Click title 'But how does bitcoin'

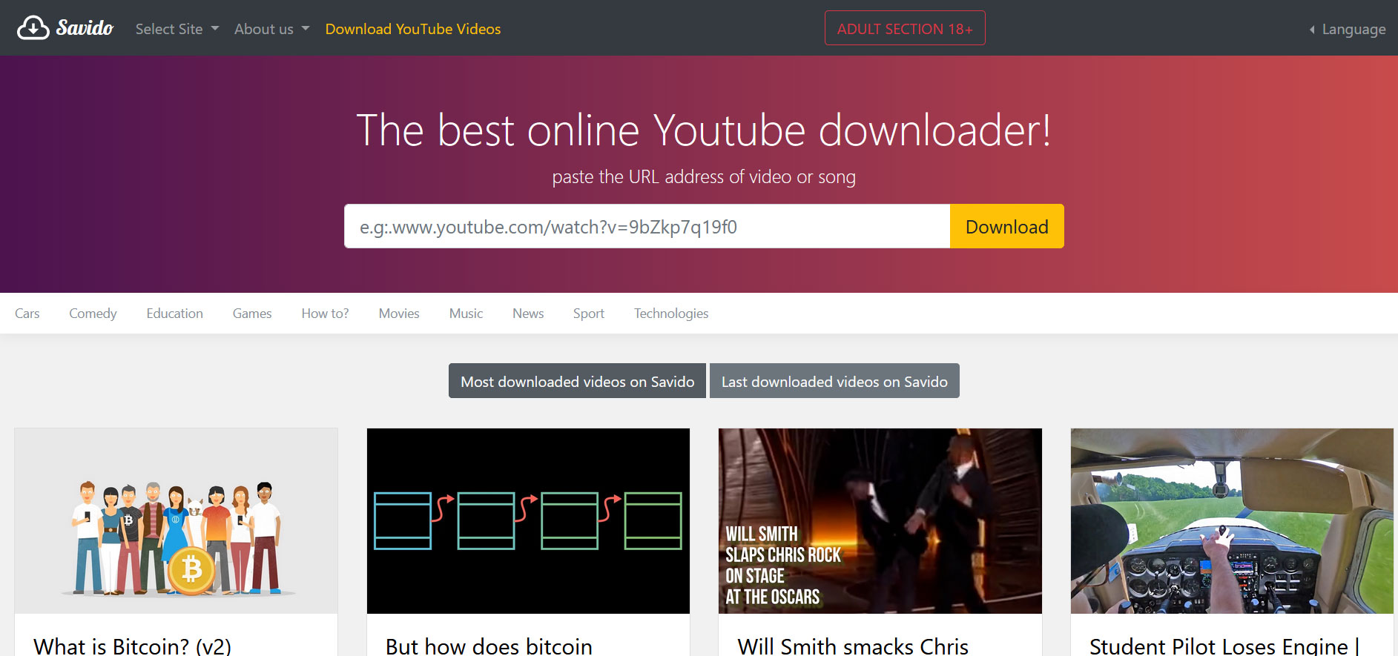click(489, 646)
